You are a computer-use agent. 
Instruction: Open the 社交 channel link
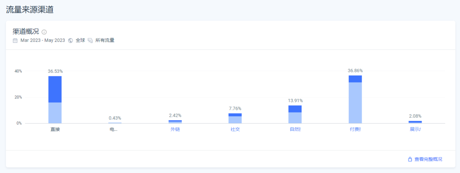click(x=235, y=130)
